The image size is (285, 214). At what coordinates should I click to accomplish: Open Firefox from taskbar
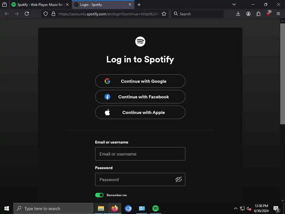pos(114,208)
